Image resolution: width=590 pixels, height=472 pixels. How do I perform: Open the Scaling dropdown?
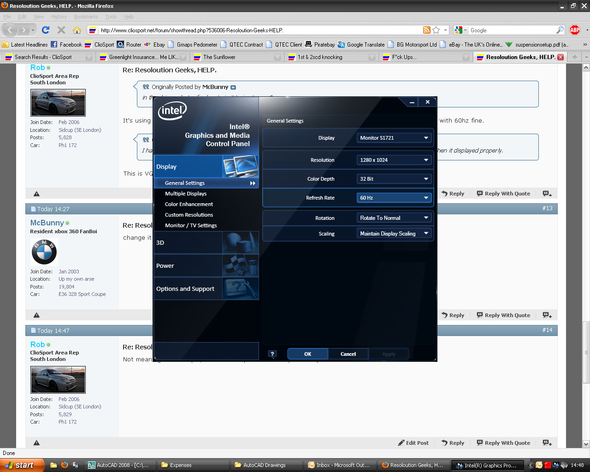(x=394, y=234)
